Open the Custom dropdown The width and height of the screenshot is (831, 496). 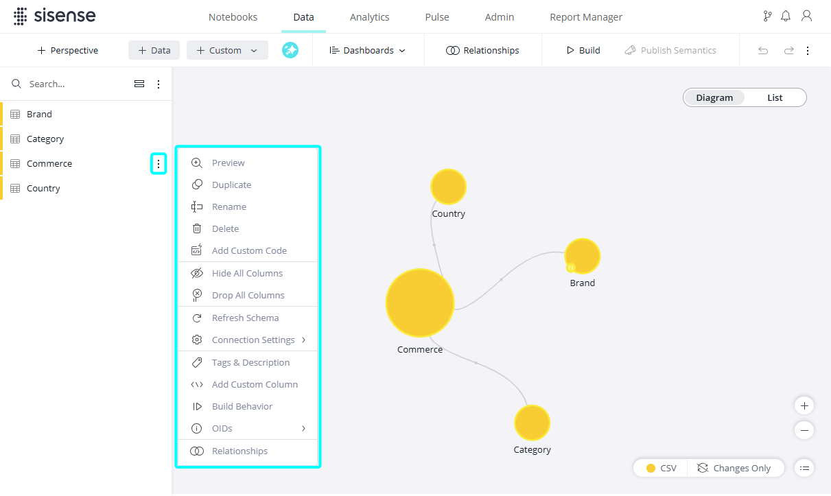pos(226,50)
